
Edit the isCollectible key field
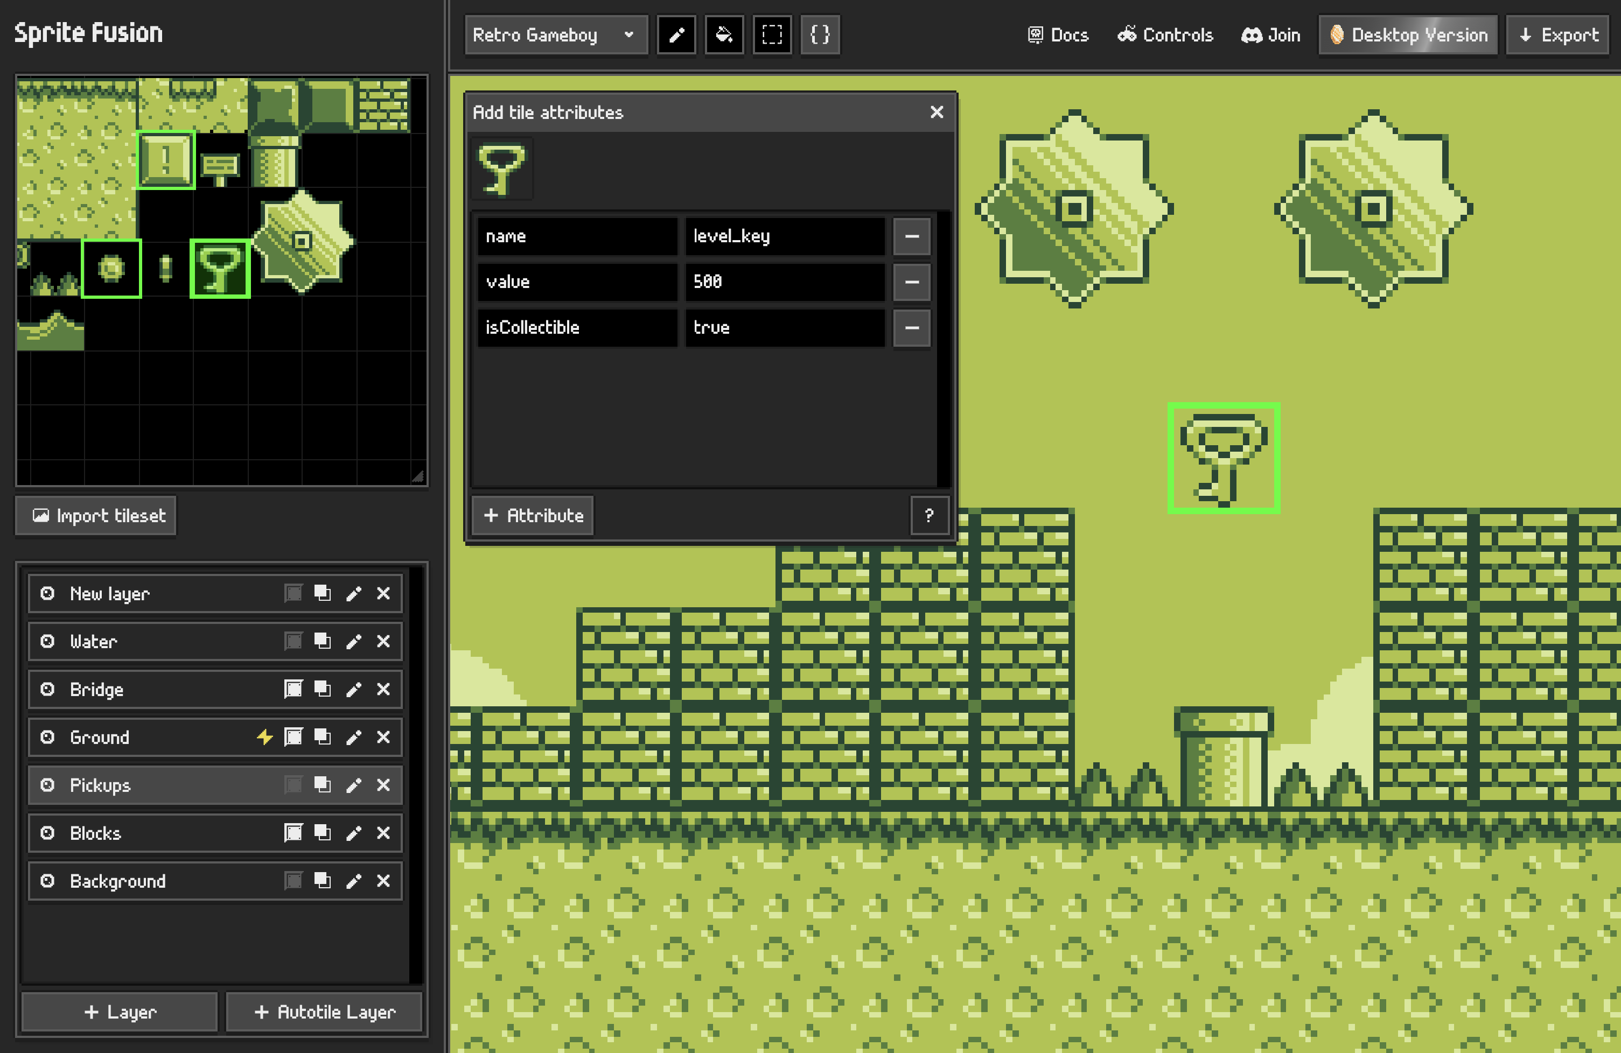click(x=577, y=327)
